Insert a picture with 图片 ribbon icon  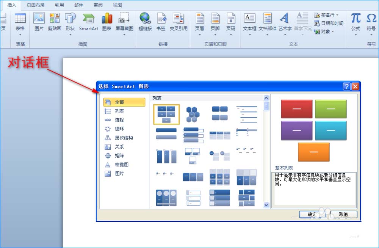coord(39,22)
